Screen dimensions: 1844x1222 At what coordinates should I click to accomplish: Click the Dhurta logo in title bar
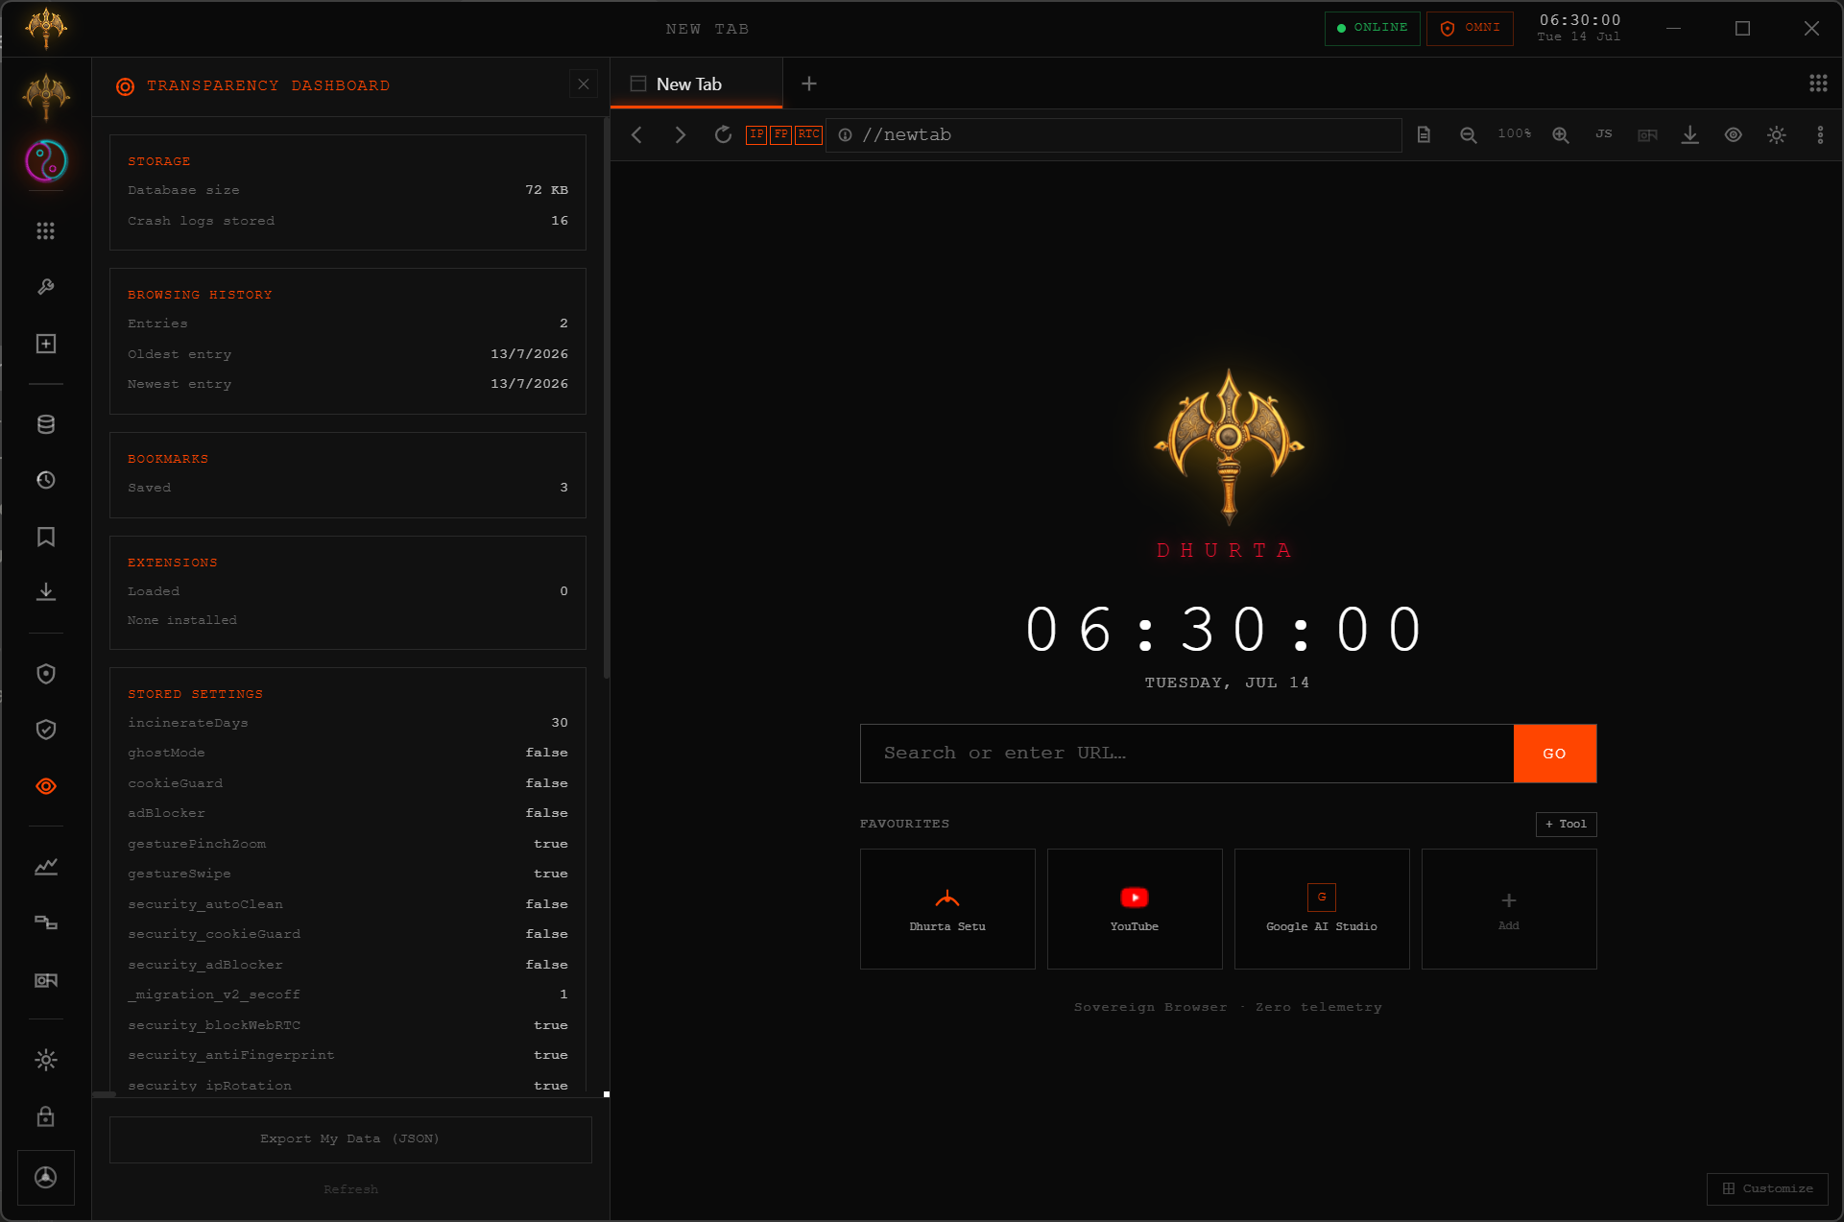pyautogui.click(x=46, y=28)
